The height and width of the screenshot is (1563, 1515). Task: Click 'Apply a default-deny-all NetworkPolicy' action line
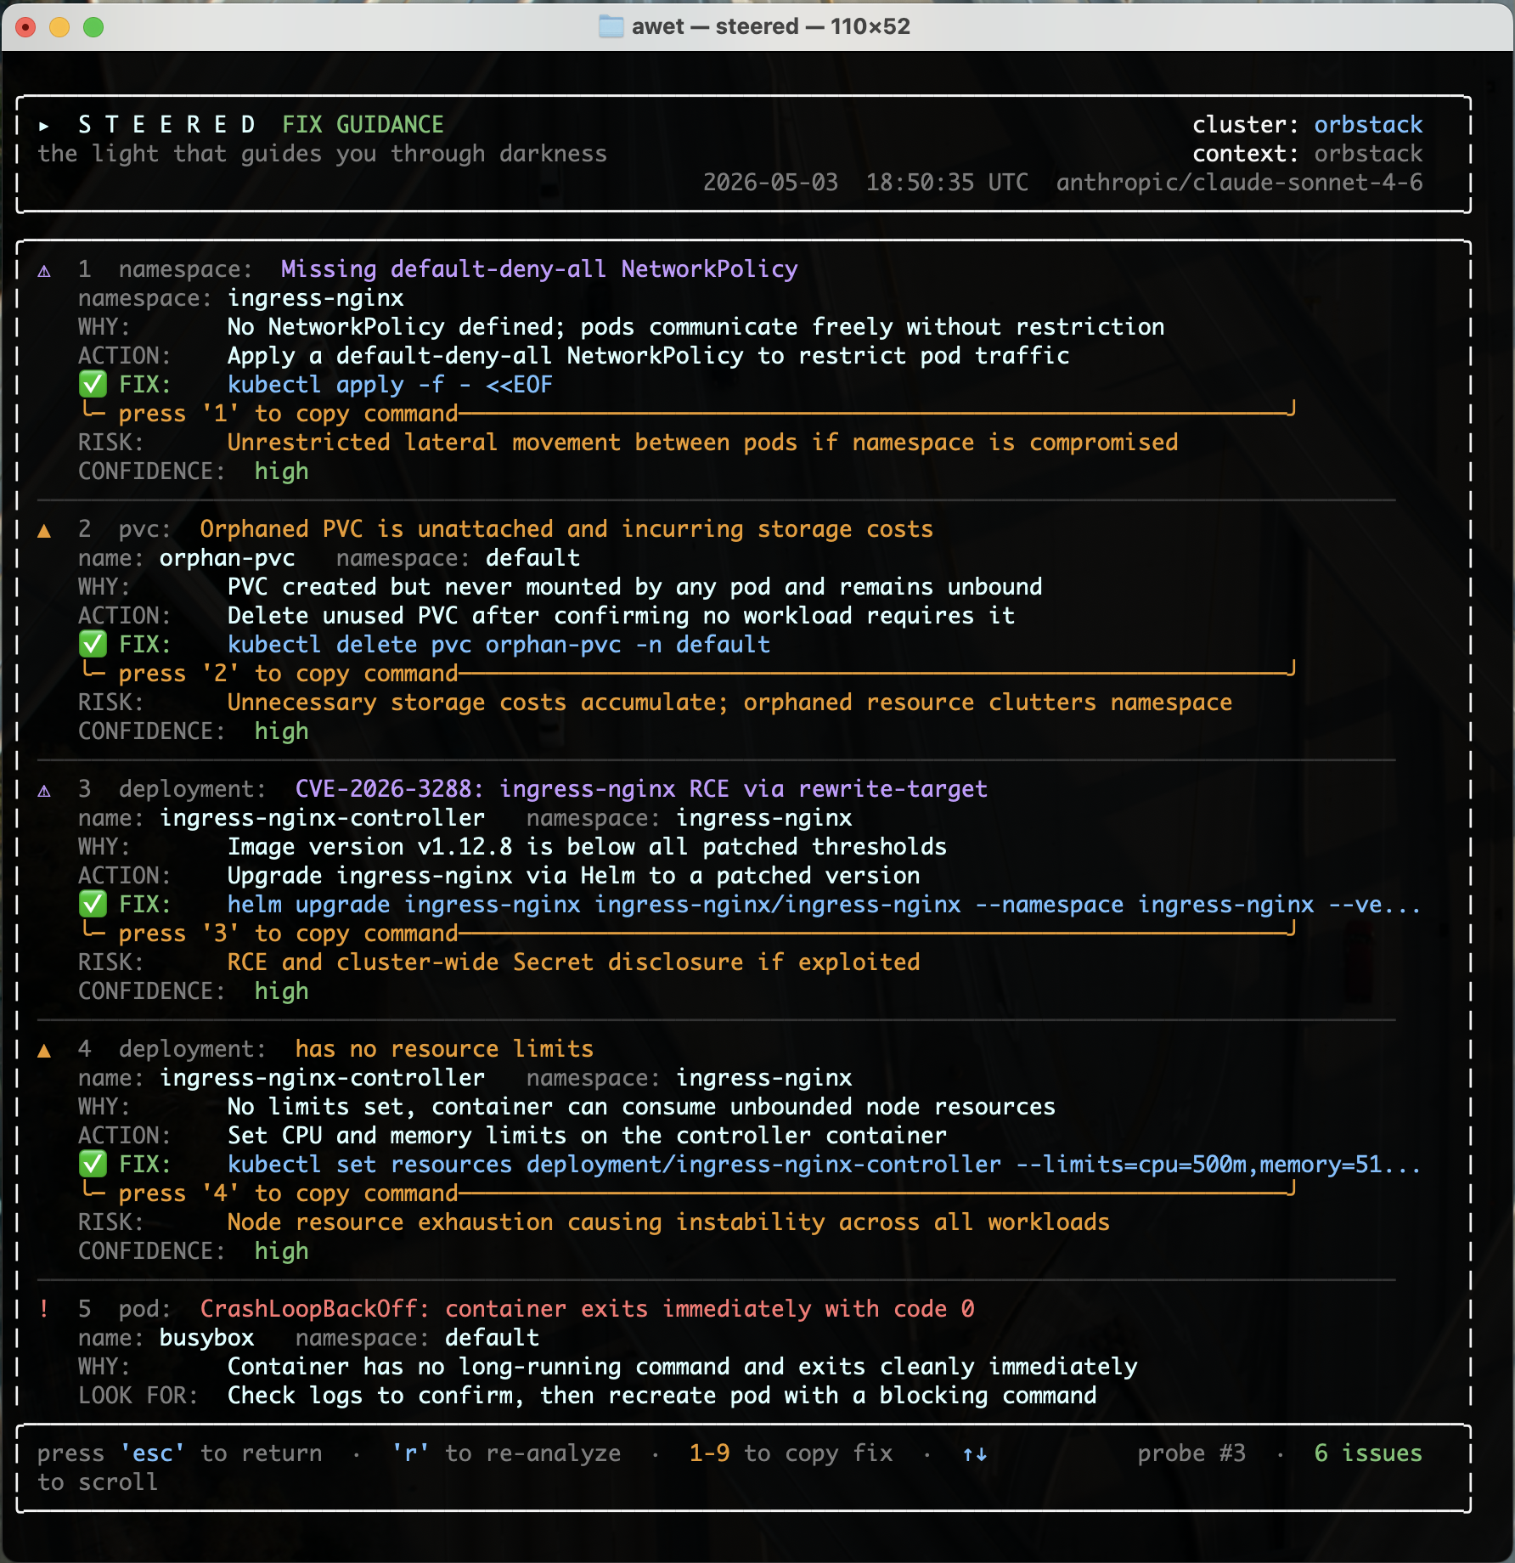point(648,356)
